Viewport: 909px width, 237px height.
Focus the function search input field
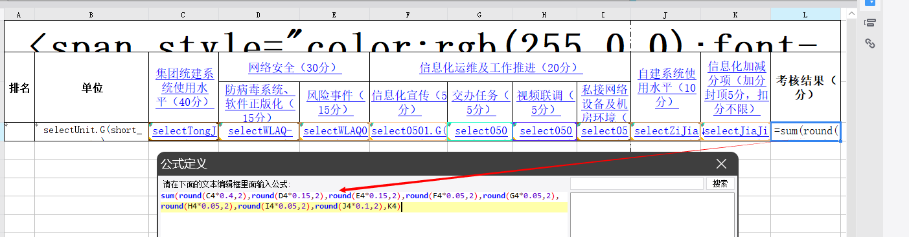coord(636,183)
